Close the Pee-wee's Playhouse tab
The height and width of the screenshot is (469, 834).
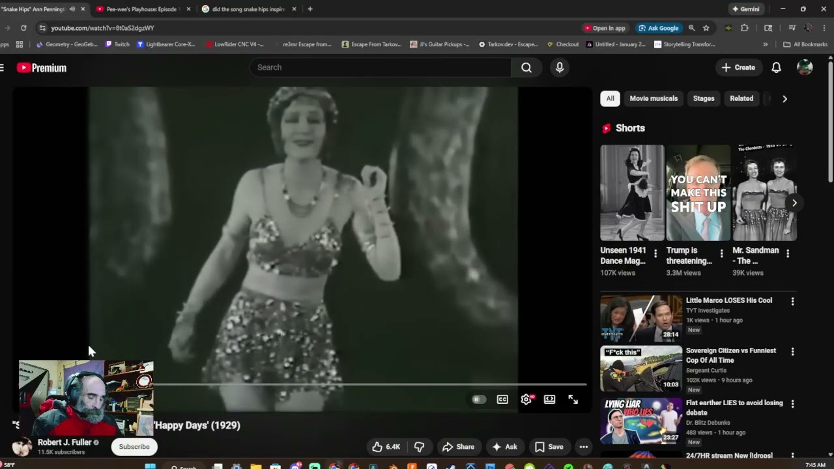pos(189,9)
